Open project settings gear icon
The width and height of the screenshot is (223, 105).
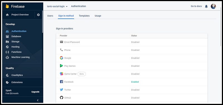38,15
